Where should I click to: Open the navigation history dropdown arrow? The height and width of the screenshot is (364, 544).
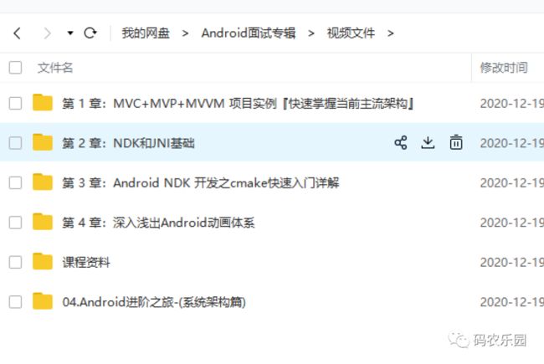70,33
